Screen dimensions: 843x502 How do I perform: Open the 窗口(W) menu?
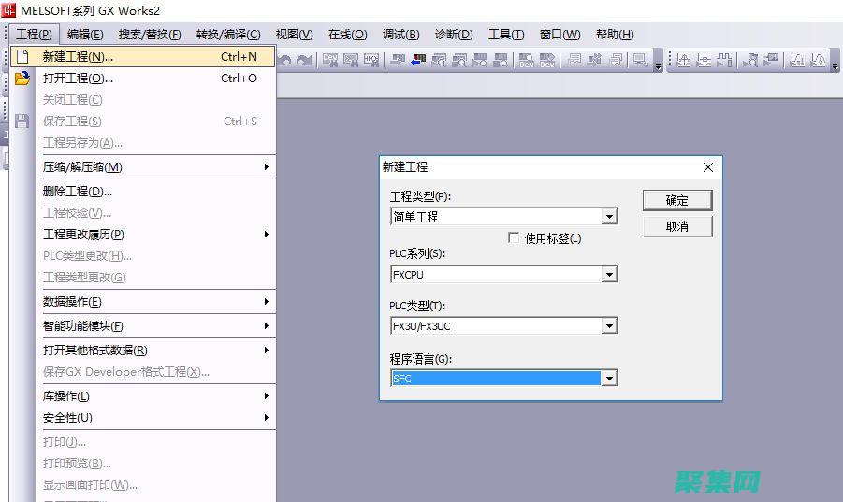(x=560, y=35)
